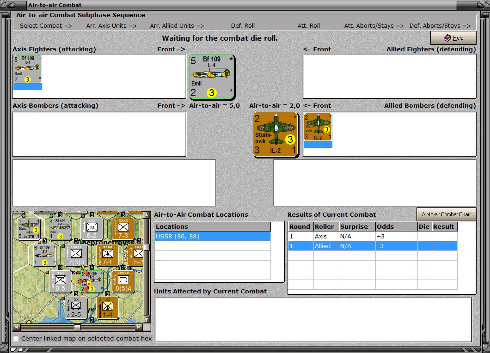
Task: Click the map's vertical scrollbar thumb
Action: pyautogui.click(x=147, y=247)
